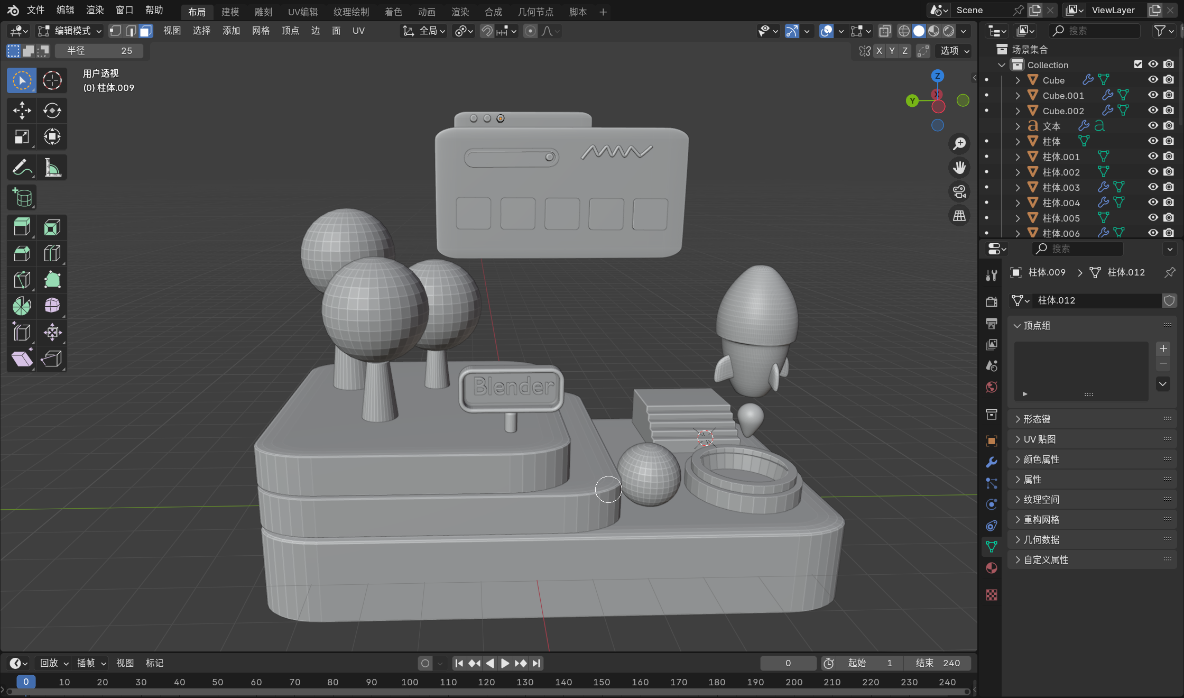1184x698 pixels.
Task: Click the 3D Cursor tool
Action: pyautogui.click(x=52, y=80)
